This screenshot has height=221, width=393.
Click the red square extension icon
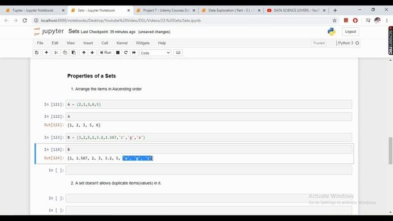pyautogui.click(x=346, y=20)
